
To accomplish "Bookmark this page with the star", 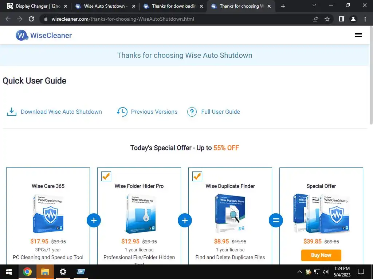I will (x=327, y=19).
